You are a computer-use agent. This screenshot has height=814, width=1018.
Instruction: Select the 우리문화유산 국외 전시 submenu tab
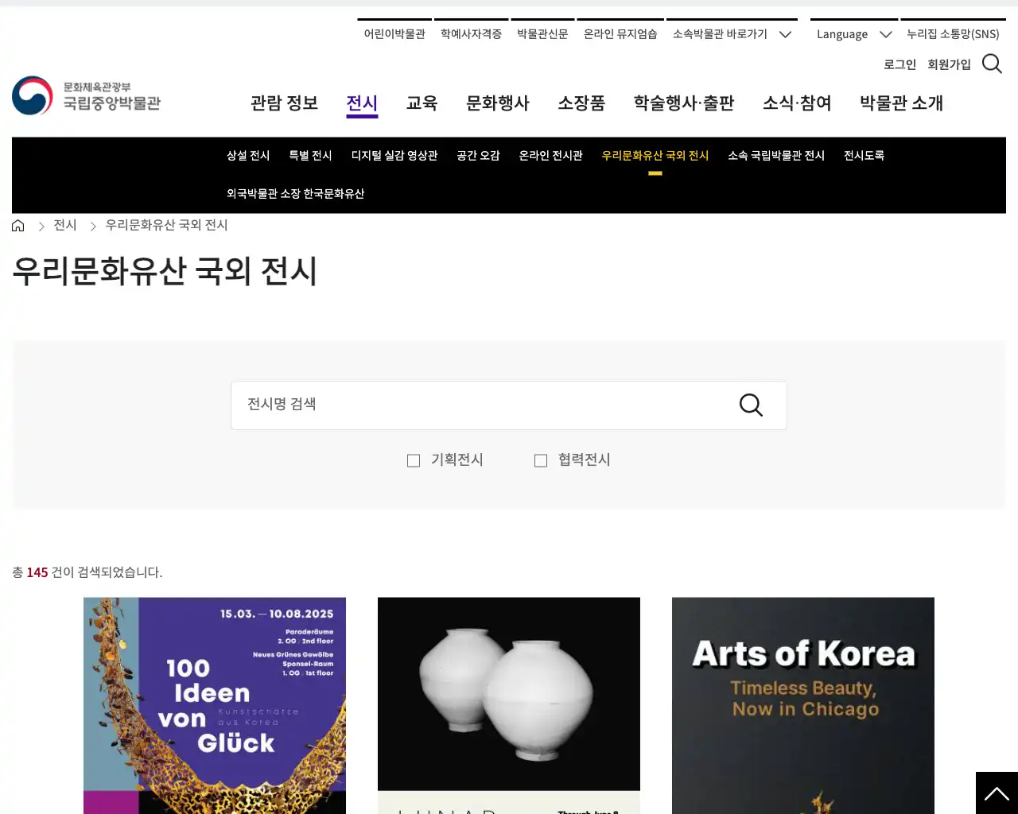click(655, 156)
